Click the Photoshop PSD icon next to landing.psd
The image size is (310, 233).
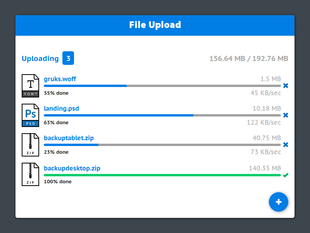pos(30,115)
